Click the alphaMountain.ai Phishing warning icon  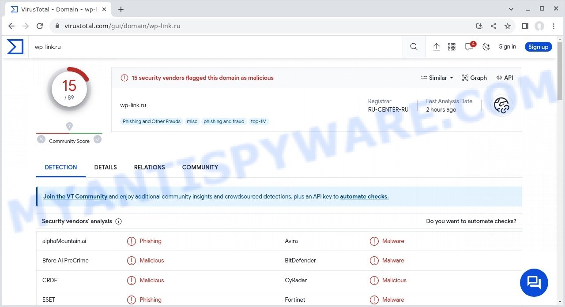[x=132, y=241]
